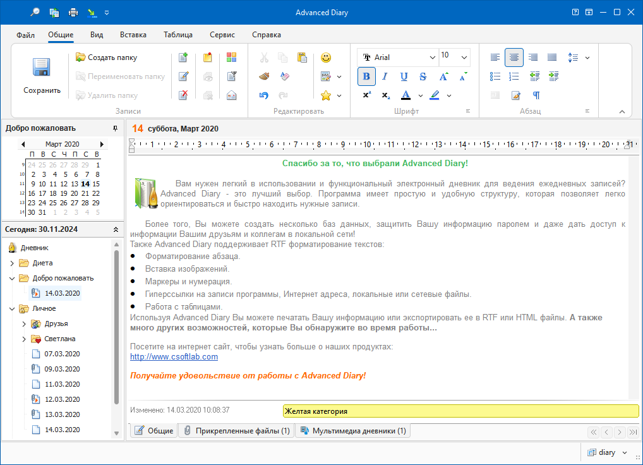Open the template insert dropdown arrow
643x465 pixels.
point(339,76)
